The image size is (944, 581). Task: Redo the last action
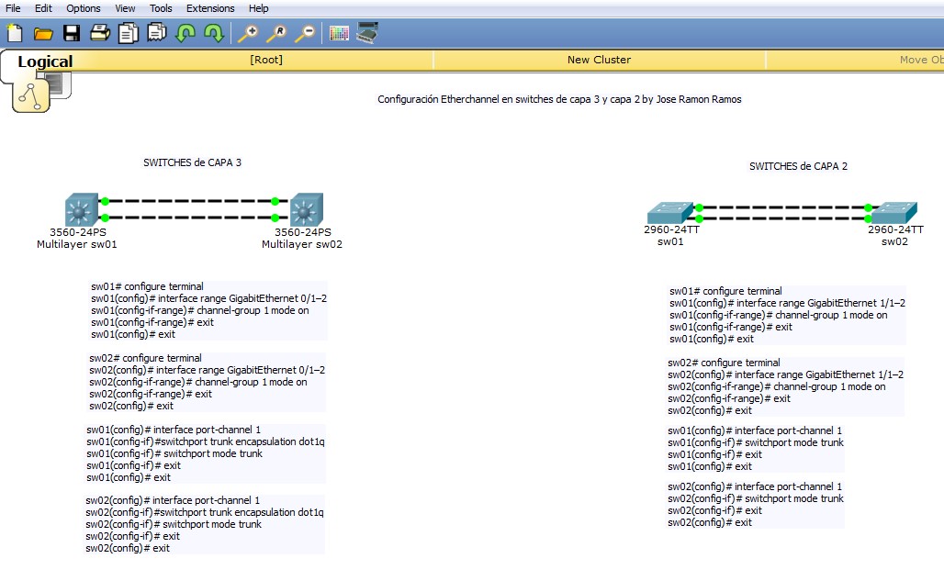[x=211, y=31]
